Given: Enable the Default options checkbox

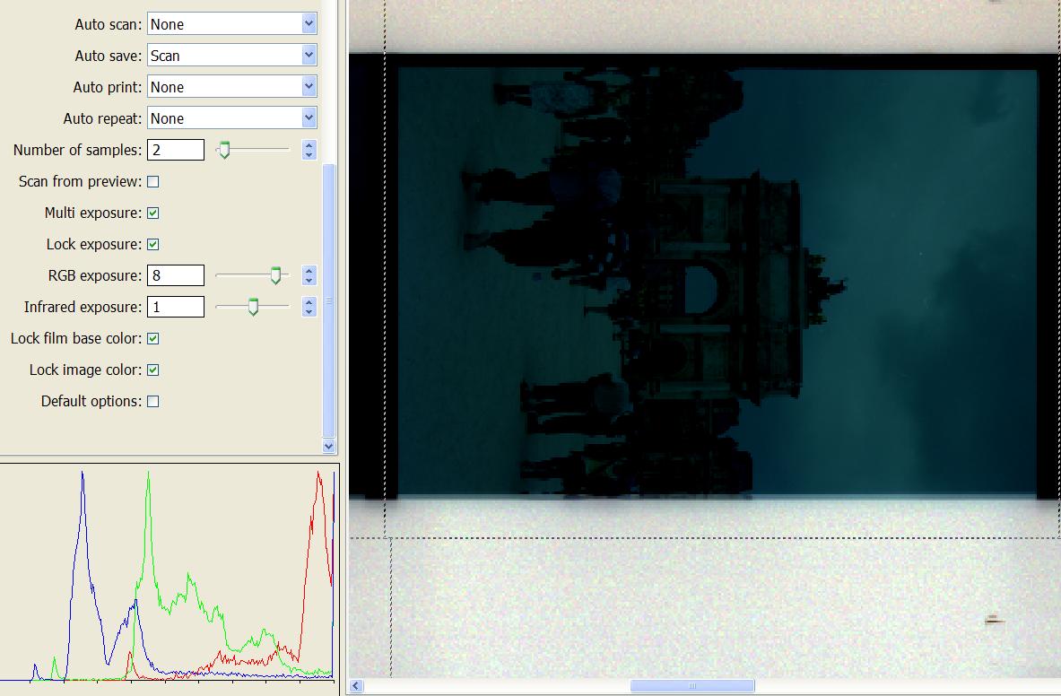Looking at the screenshot, I should pos(153,401).
